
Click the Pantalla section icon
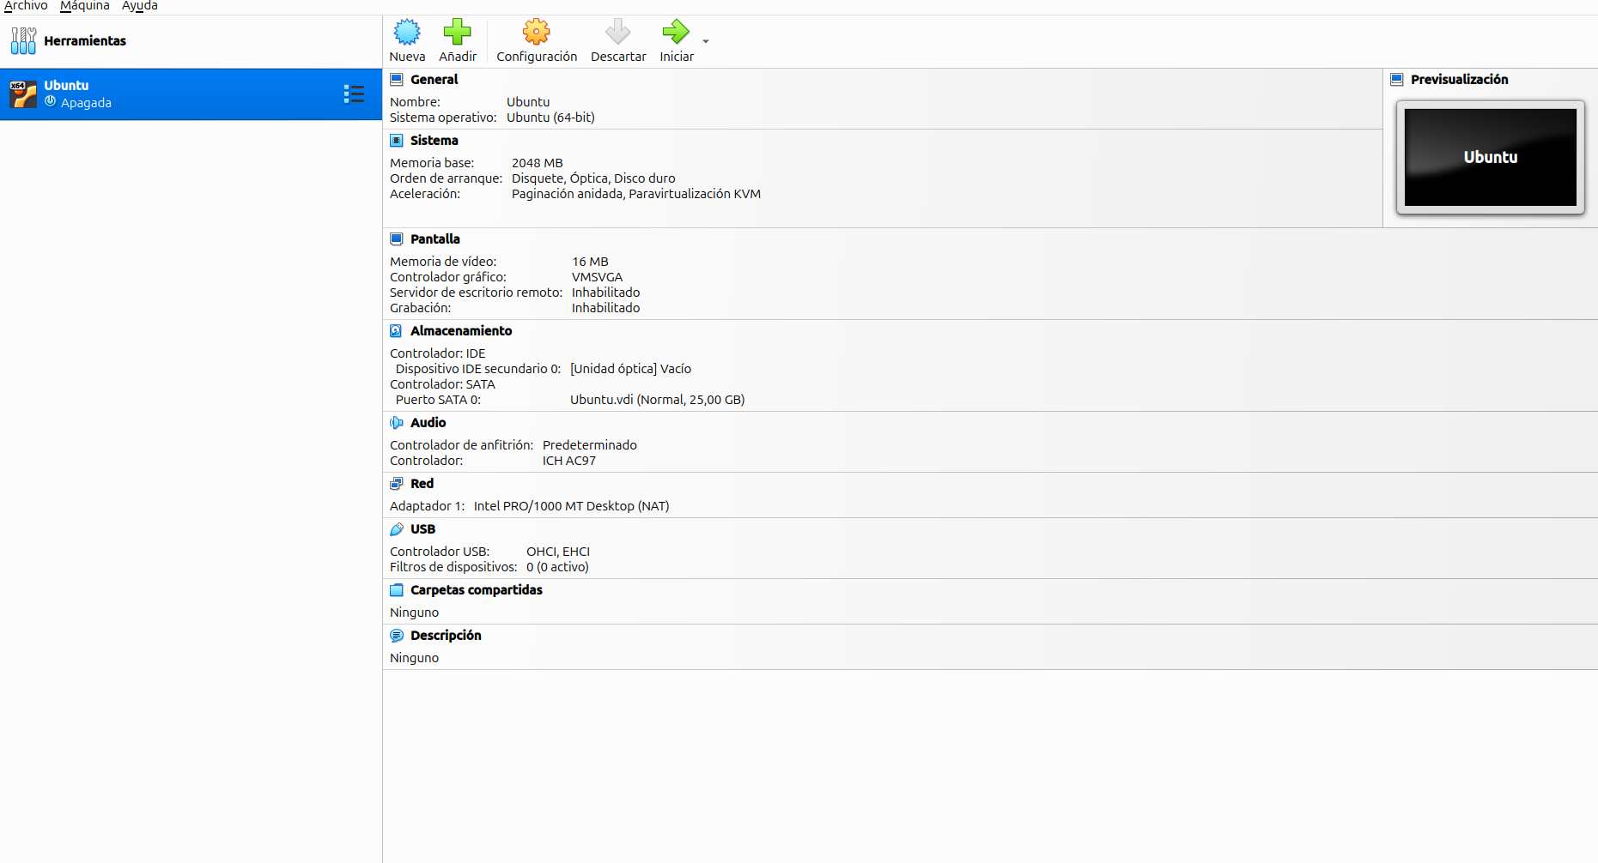coord(397,239)
